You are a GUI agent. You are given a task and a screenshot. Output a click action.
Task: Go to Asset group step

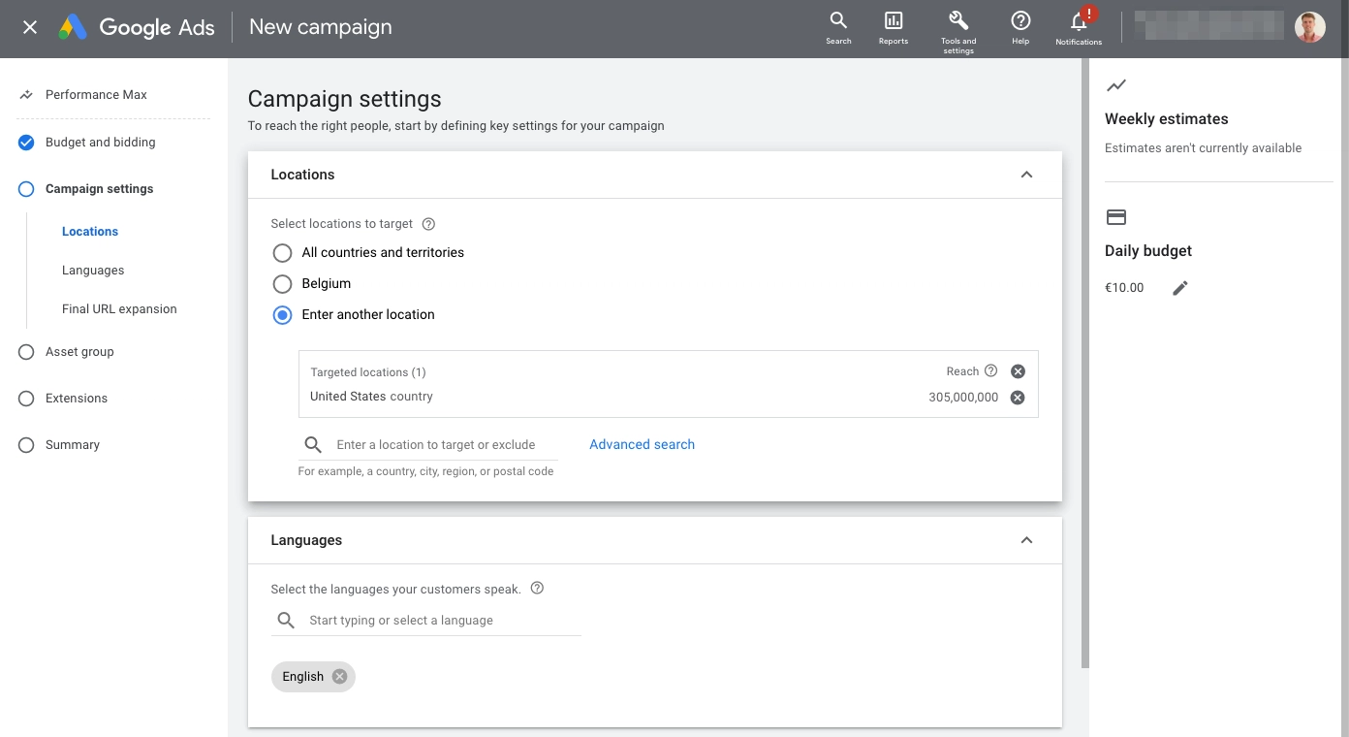(79, 352)
